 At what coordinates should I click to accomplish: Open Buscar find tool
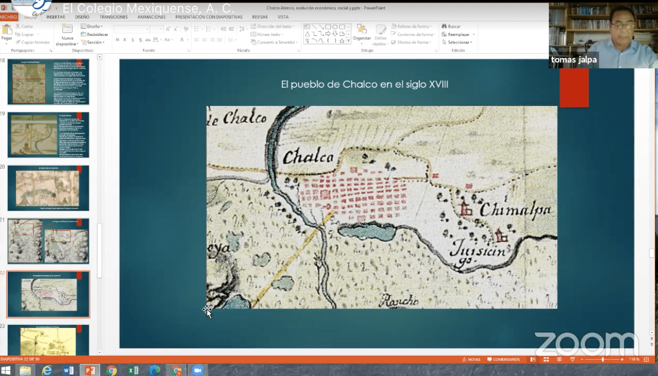pyautogui.click(x=451, y=26)
